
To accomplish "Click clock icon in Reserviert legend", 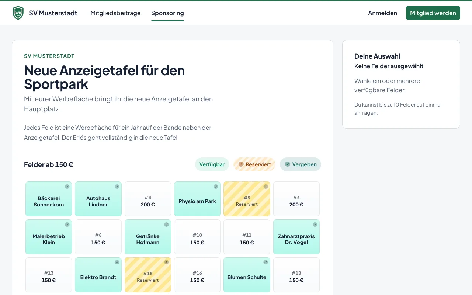I will click(x=241, y=164).
